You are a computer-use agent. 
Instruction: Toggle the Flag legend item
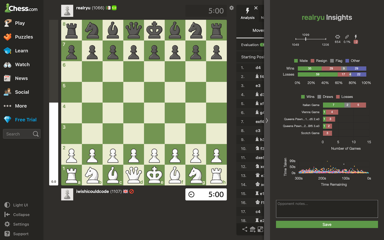coord(336,61)
